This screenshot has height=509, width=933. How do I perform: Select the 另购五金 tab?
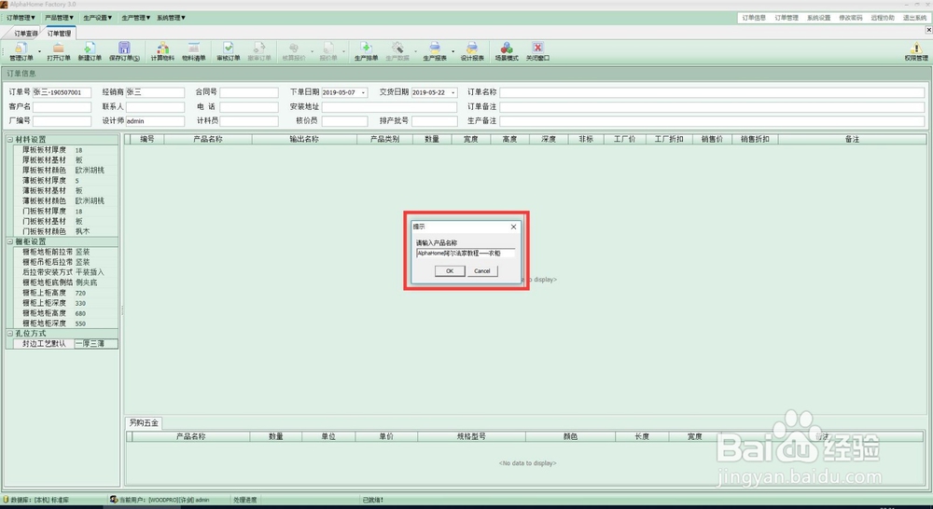[144, 423]
